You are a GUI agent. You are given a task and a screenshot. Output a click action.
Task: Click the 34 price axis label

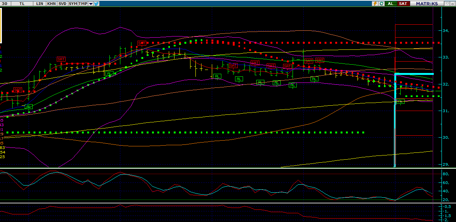[446, 30]
